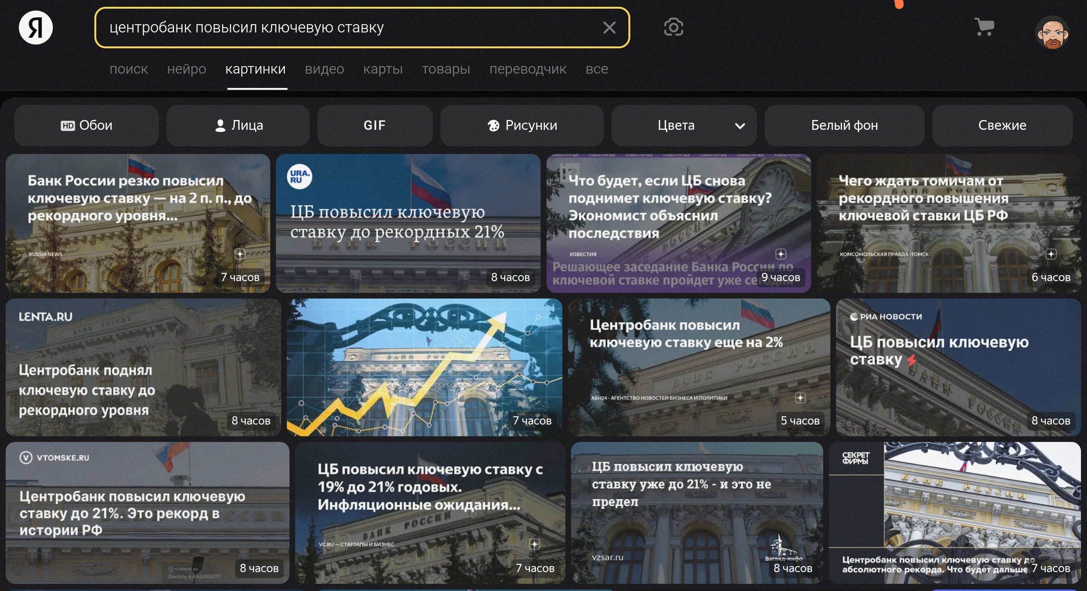Select the картинки tab
The height and width of the screenshot is (591, 1087).
255,69
